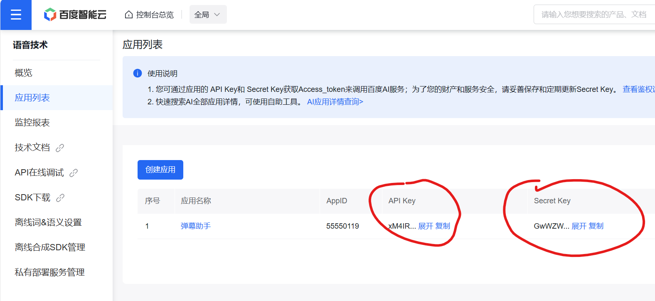Expand the Secret Key via 展开
655x301 pixels.
tap(579, 226)
